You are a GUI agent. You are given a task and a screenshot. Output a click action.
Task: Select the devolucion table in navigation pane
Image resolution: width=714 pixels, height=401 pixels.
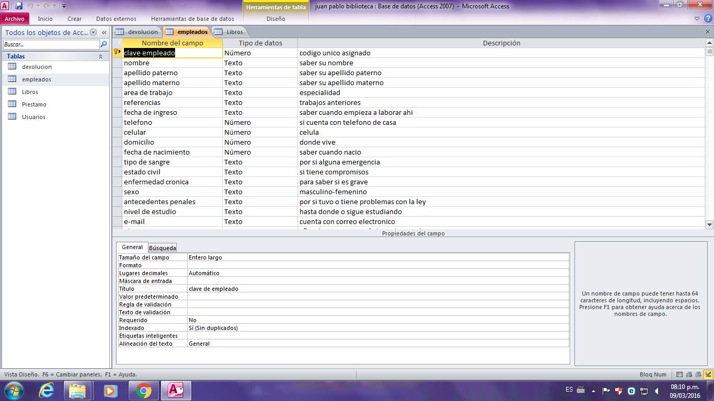coord(37,67)
